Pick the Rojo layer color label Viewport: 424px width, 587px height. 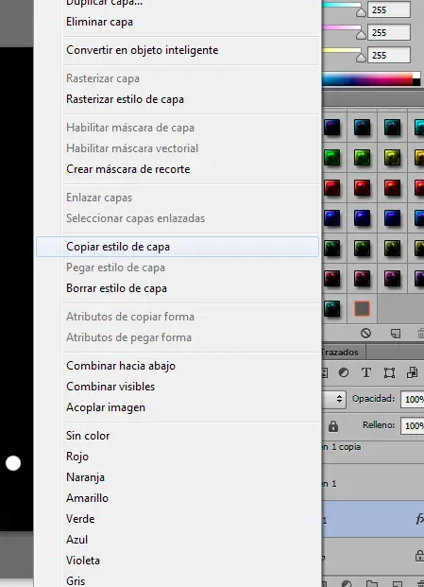click(x=77, y=457)
